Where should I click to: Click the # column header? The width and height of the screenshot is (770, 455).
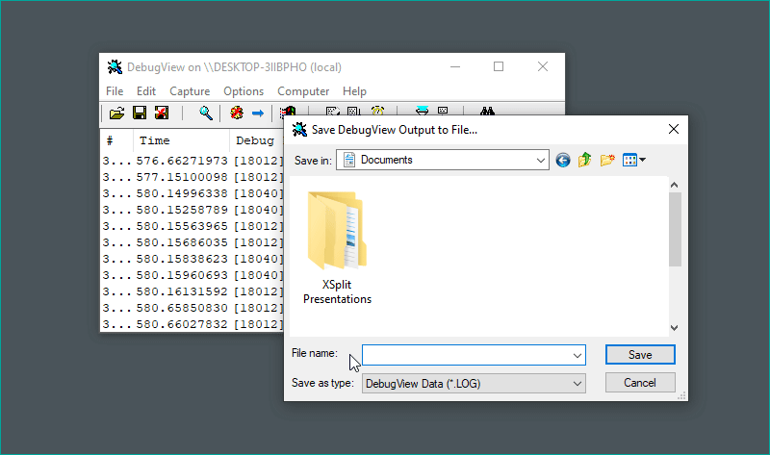116,140
